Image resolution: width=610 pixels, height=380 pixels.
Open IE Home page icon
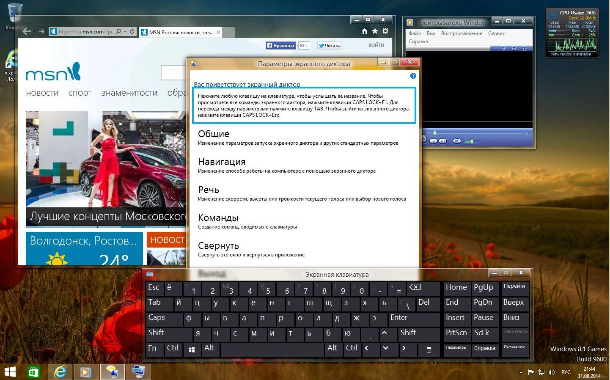pyautogui.click(x=365, y=31)
